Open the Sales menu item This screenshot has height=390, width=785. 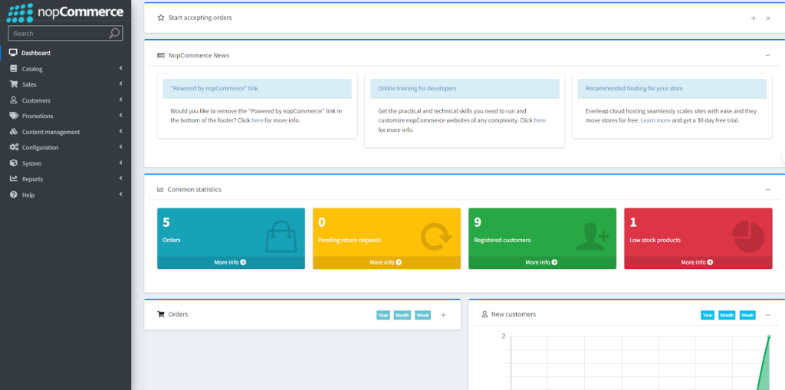pos(66,84)
